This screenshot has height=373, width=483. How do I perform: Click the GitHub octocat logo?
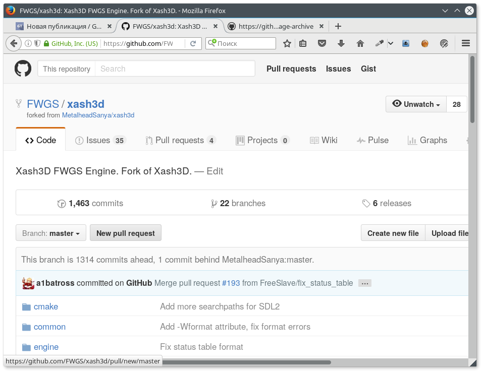coord(23,69)
